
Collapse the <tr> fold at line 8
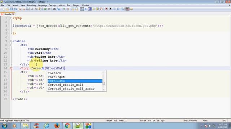[11, 45]
